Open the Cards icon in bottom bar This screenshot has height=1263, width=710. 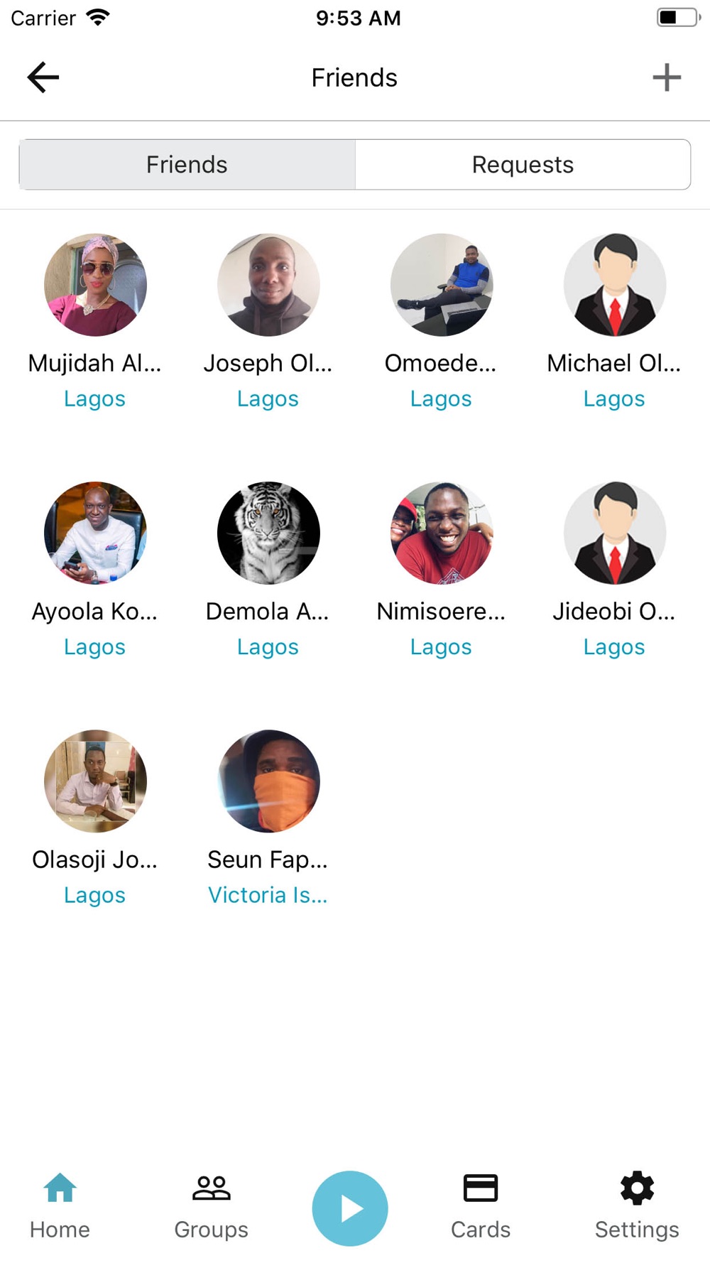(481, 1188)
